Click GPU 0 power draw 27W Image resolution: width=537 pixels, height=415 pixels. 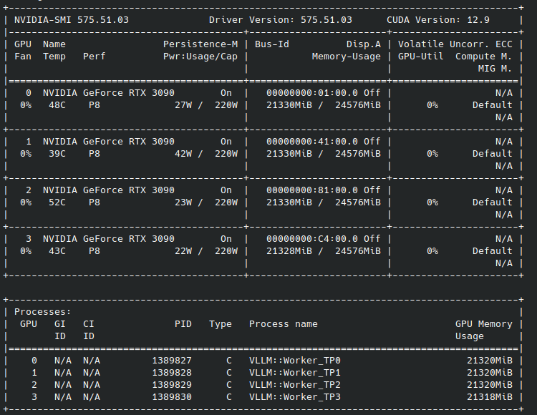(183, 105)
